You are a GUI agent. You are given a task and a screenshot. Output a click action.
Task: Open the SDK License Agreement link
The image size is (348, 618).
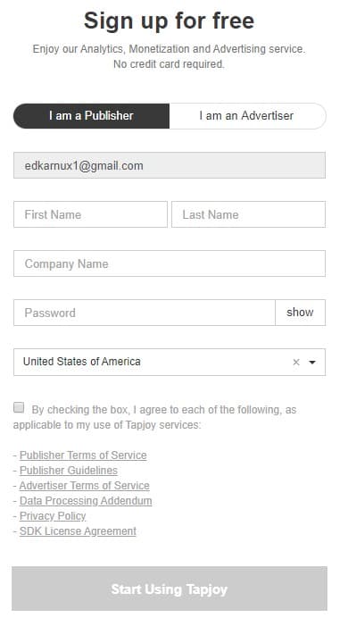click(x=78, y=531)
